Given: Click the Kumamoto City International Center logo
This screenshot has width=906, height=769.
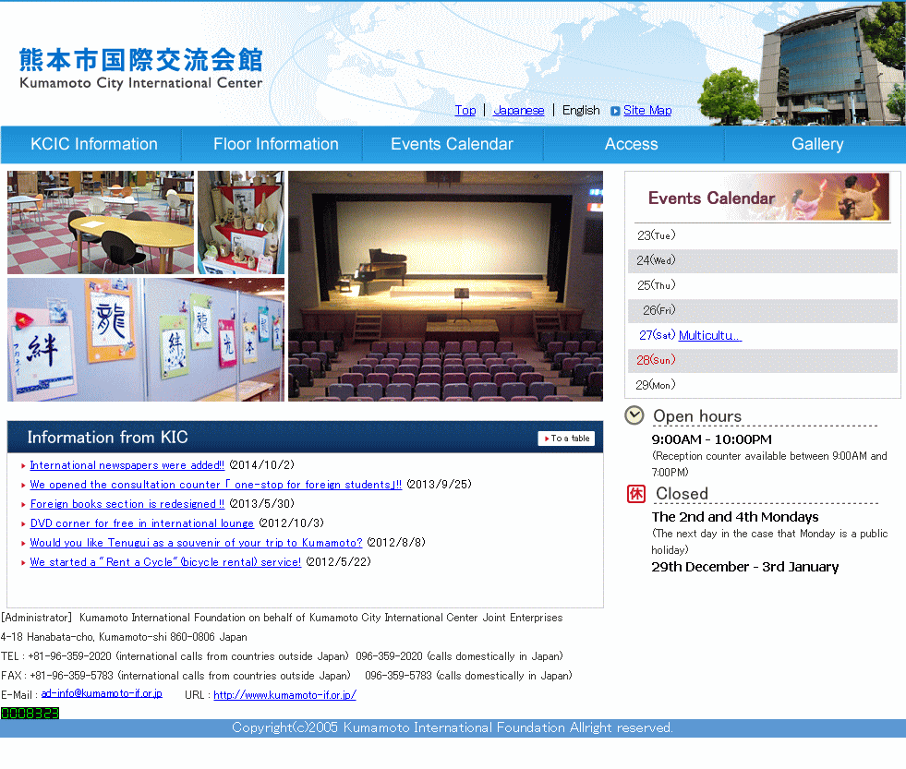Looking at the screenshot, I should 141,68.
